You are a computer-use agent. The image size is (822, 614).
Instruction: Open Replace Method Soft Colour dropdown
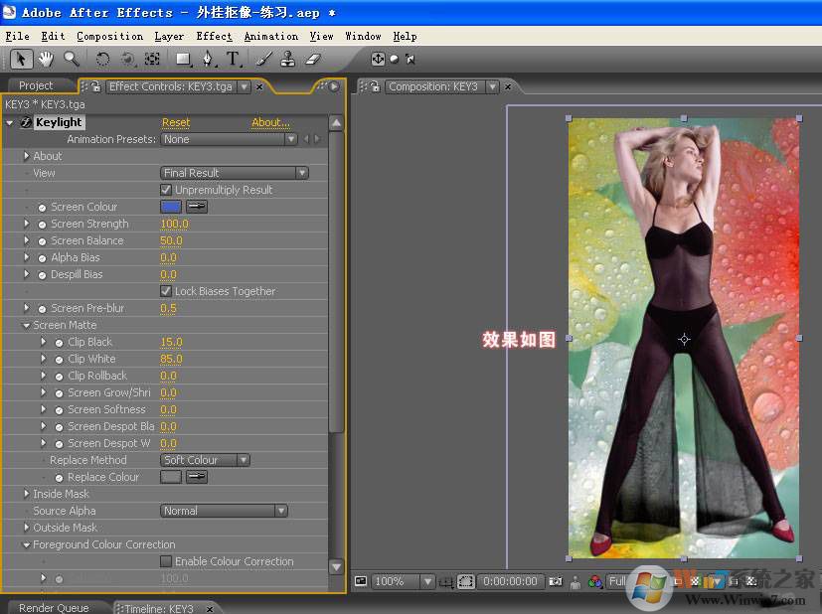(x=205, y=460)
